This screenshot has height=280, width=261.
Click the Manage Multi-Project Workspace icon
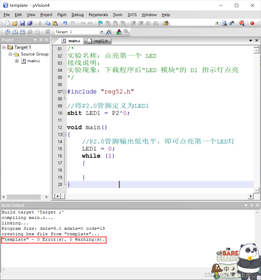coord(126,32)
